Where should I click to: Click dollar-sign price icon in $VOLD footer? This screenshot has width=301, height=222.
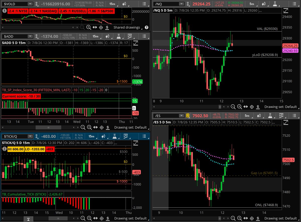coord(107,28)
